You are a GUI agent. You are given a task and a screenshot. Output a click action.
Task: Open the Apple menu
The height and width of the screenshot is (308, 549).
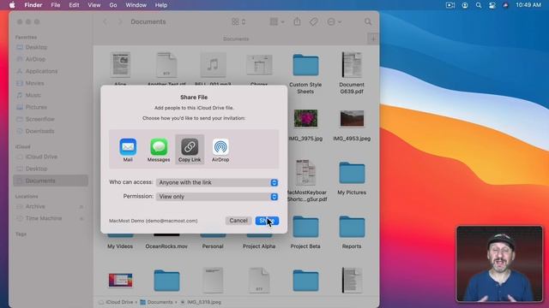tap(12, 5)
